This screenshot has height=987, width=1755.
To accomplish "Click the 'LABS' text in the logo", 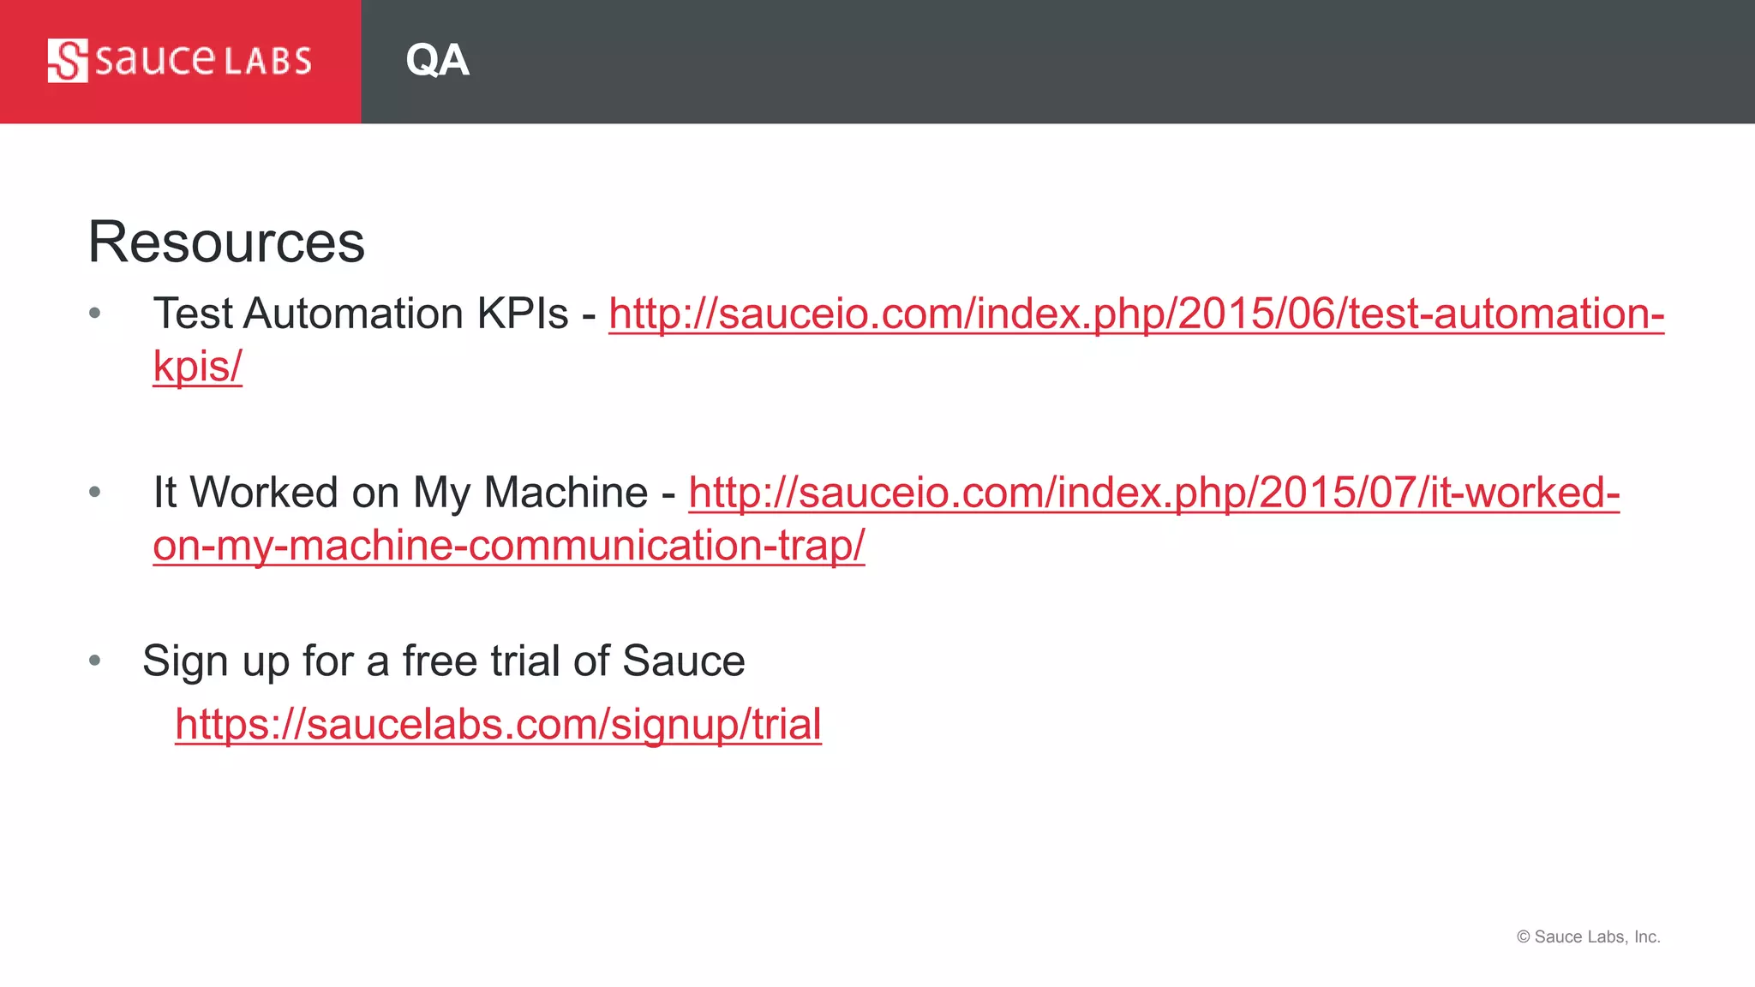I will pyautogui.click(x=267, y=62).
